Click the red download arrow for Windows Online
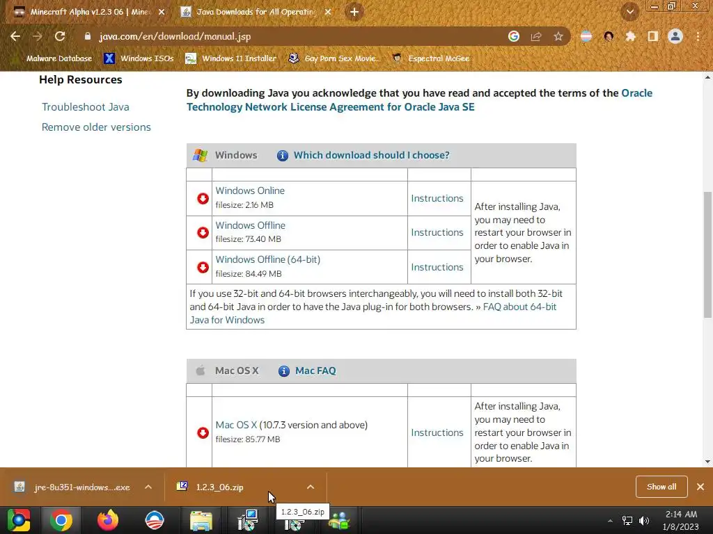This screenshot has height=534, width=713. (x=203, y=198)
